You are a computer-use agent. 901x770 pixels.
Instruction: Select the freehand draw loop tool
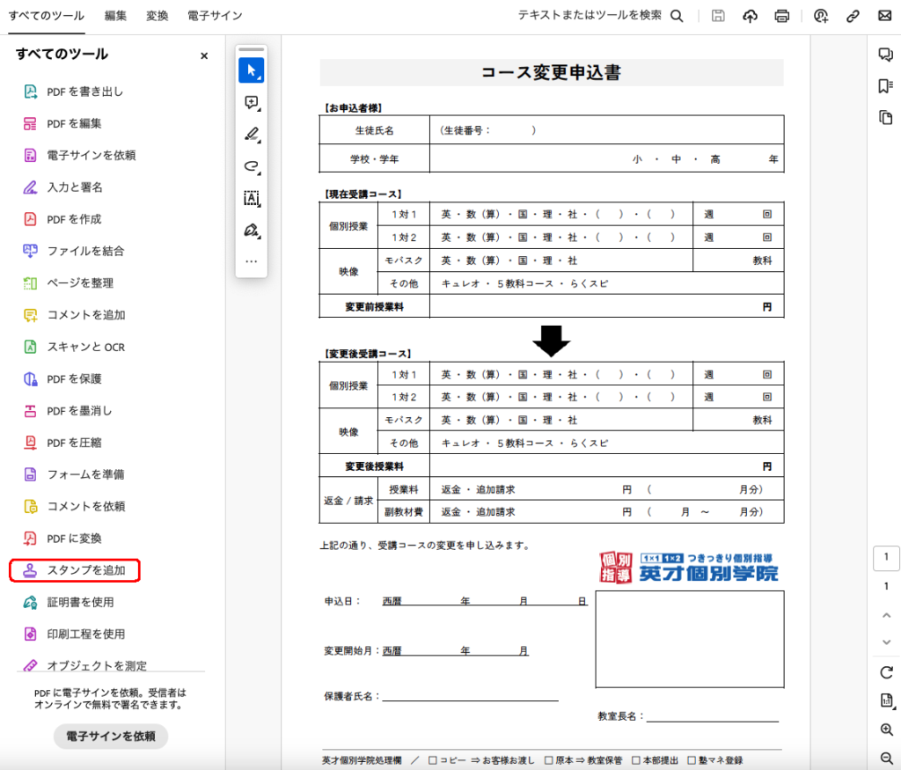pyautogui.click(x=251, y=166)
